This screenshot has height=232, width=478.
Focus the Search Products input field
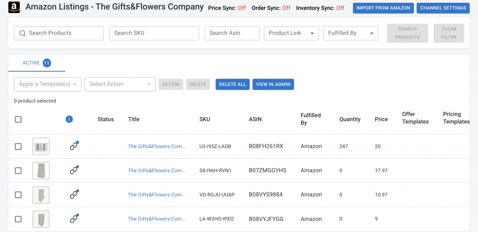click(x=59, y=33)
